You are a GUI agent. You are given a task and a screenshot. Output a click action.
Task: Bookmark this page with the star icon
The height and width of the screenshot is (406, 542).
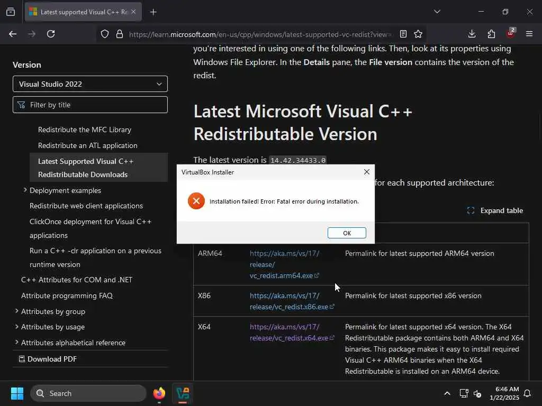pyautogui.click(x=418, y=34)
